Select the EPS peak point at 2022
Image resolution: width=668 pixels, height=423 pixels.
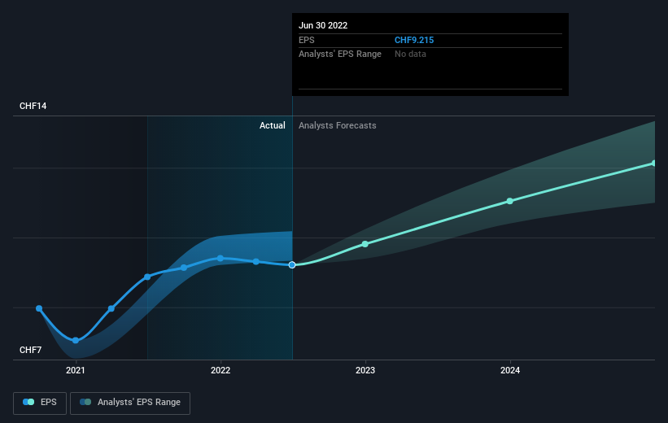point(220,258)
